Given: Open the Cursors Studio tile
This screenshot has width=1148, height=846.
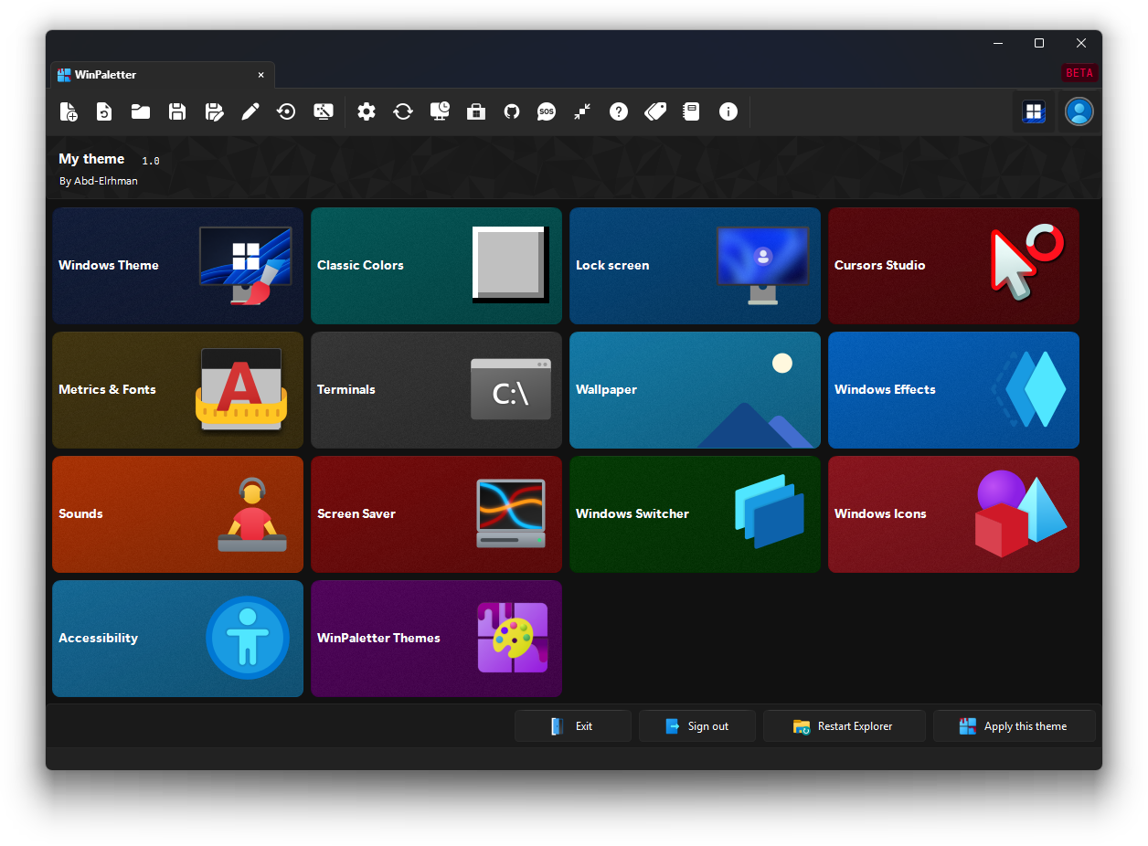Looking at the screenshot, I should (953, 266).
